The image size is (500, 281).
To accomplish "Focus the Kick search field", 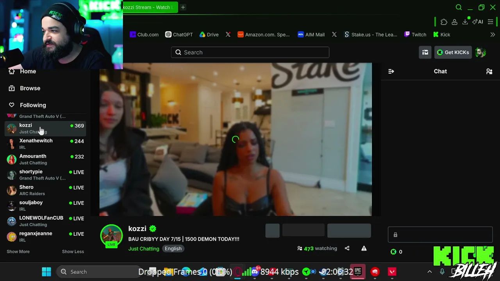I will point(250,52).
